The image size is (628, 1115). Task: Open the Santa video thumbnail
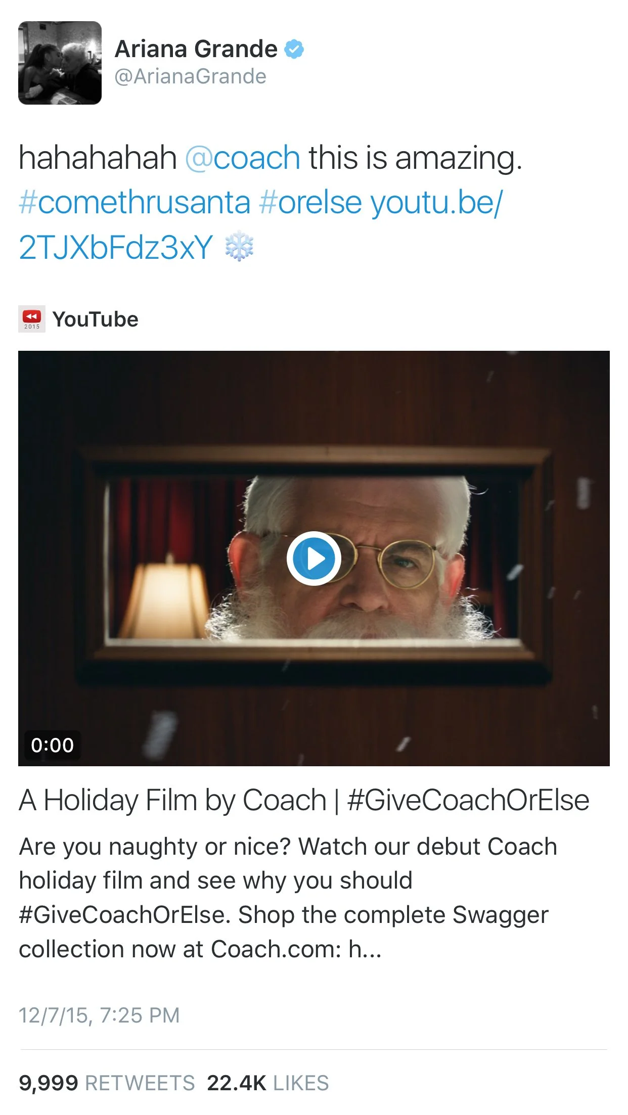pyautogui.click(x=314, y=559)
